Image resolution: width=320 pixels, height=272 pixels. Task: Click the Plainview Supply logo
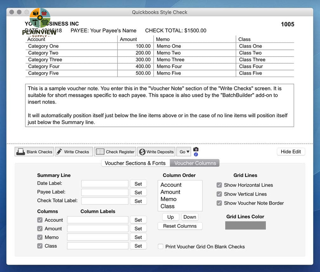tap(40, 22)
